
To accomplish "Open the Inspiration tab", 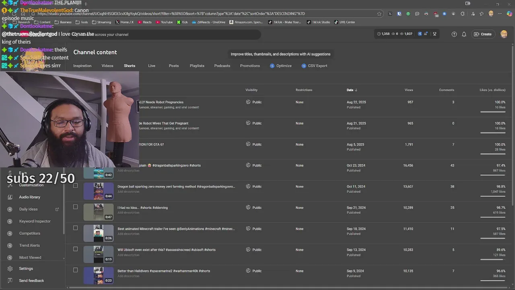I will tap(82, 66).
